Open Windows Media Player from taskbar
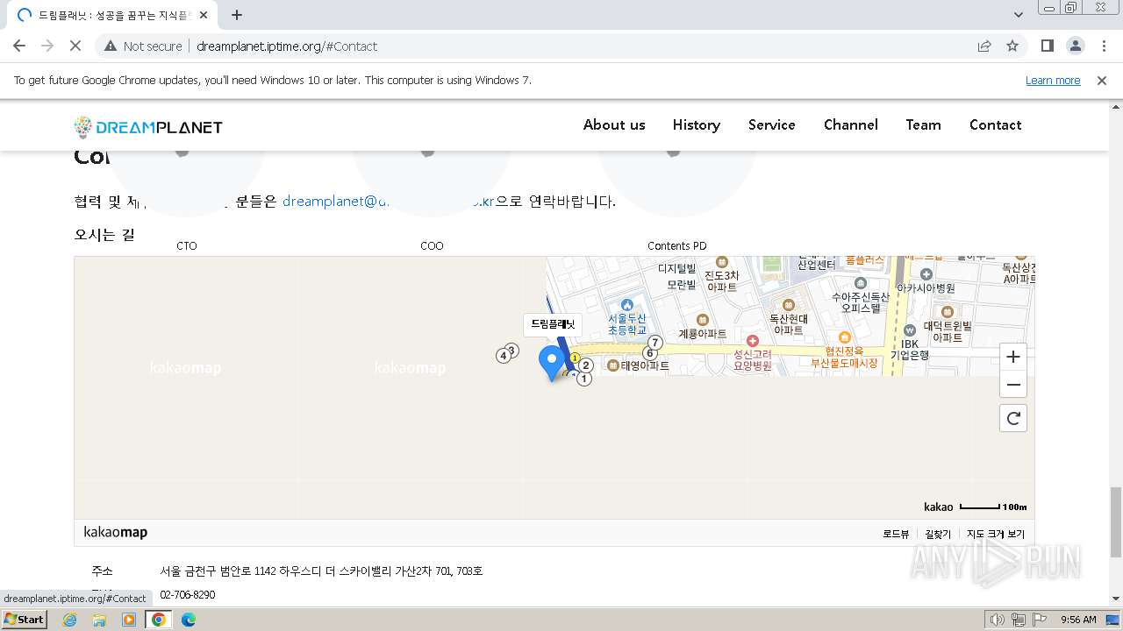The height and width of the screenshot is (631, 1123). click(129, 620)
